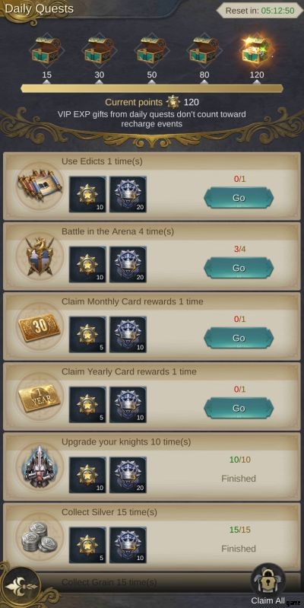Open the 80-point treasure chest
This screenshot has height=608, width=304.
point(204,51)
